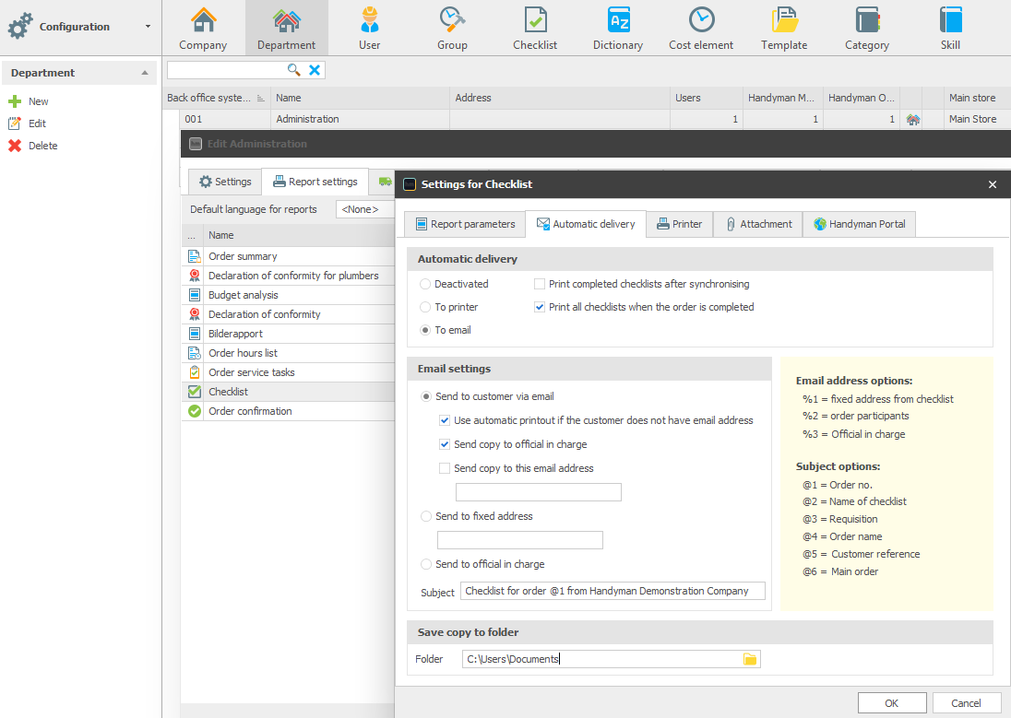Image resolution: width=1011 pixels, height=718 pixels.
Task: Enable Print completed checklists after synchronising
Action: (540, 284)
